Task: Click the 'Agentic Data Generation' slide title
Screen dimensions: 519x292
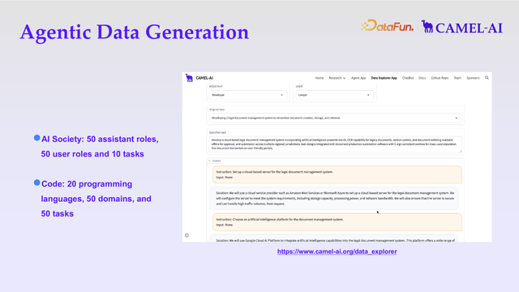Action: click(x=135, y=32)
